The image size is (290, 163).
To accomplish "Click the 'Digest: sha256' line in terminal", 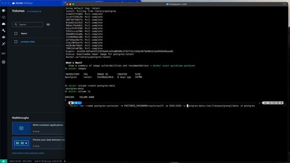I will click(x=120, y=51).
